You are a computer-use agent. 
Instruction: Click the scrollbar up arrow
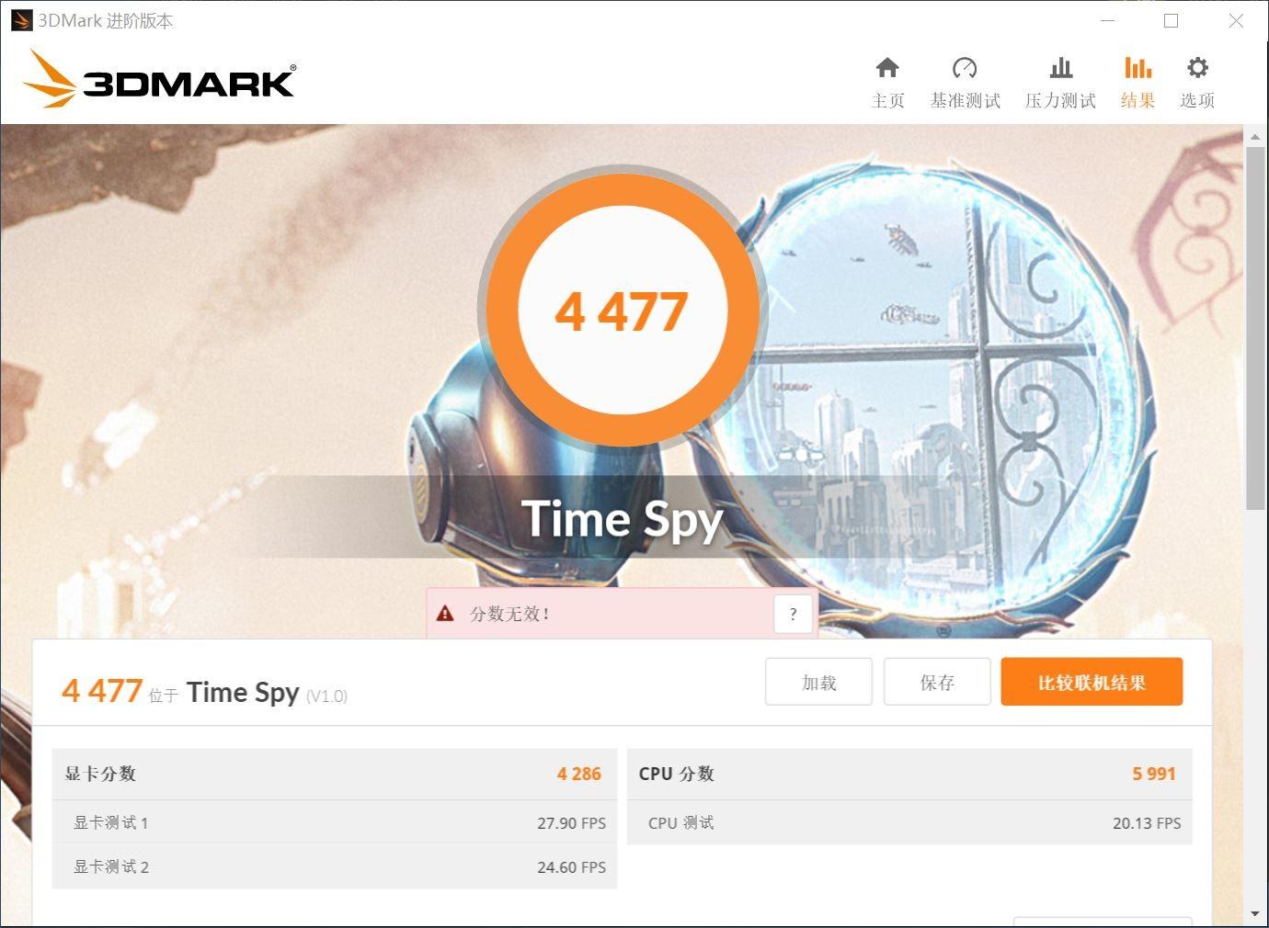click(1255, 137)
